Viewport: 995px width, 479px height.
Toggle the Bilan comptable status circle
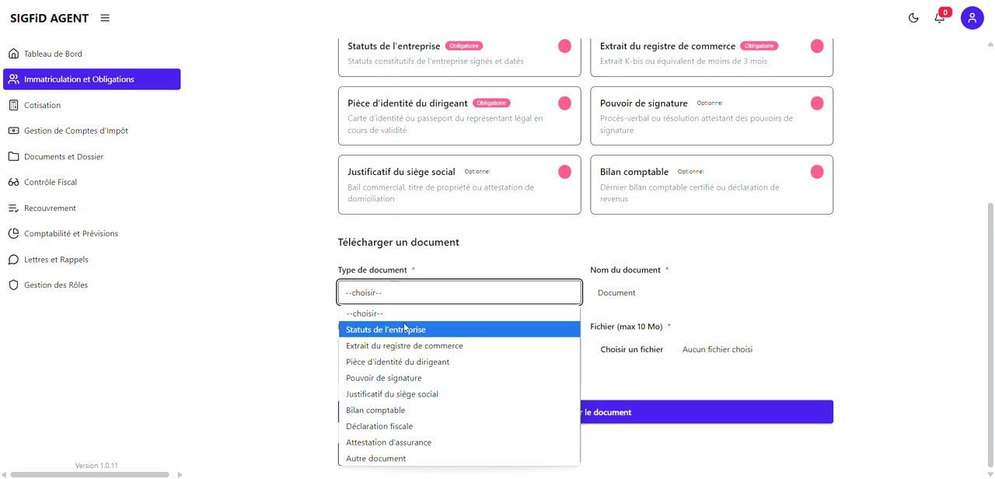coord(817,171)
